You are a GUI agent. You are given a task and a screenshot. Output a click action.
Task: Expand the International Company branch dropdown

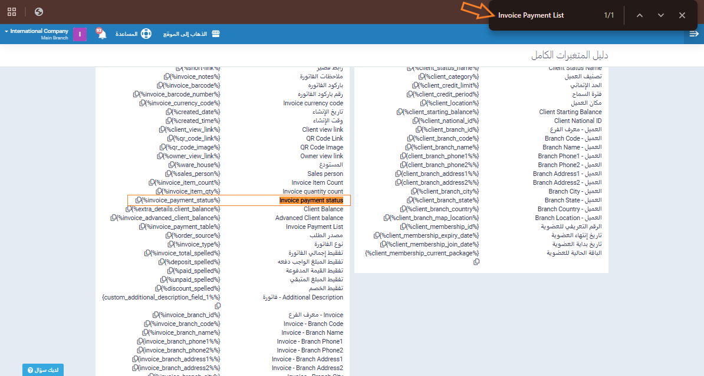[x=35, y=34]
